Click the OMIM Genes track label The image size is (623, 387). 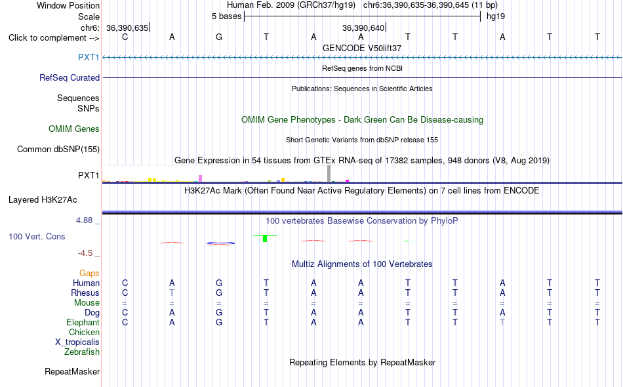click(73, 129)
